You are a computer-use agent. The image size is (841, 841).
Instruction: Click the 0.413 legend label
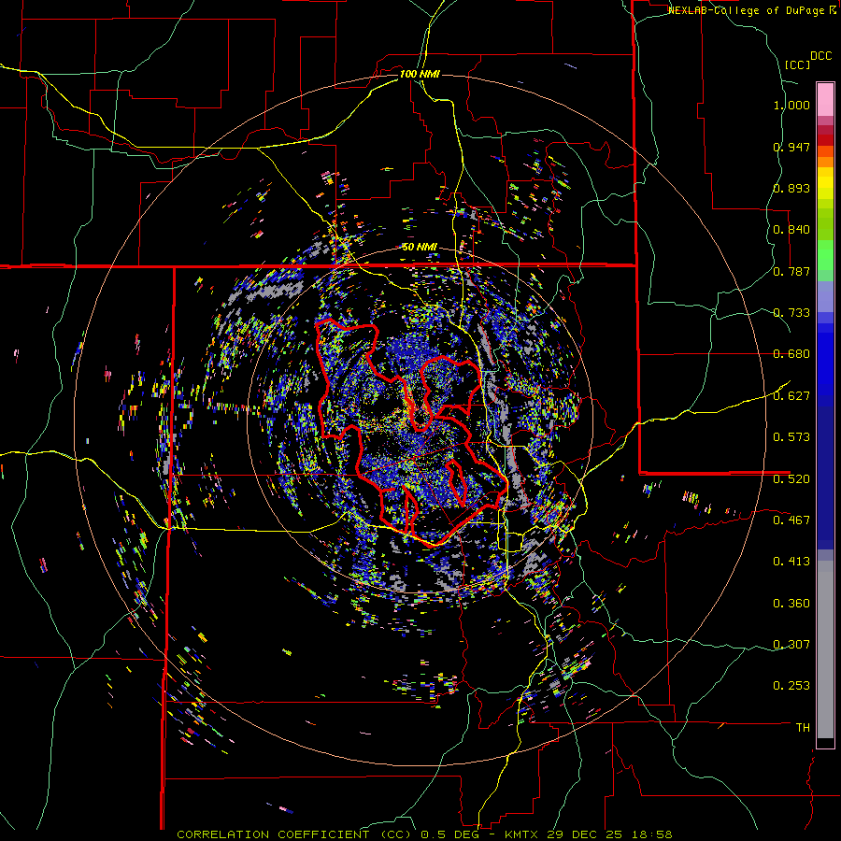[791, 562]
